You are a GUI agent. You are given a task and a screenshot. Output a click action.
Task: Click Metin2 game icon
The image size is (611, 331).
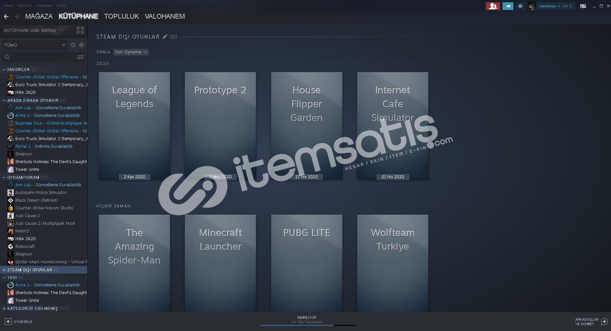tap(11, 231)
